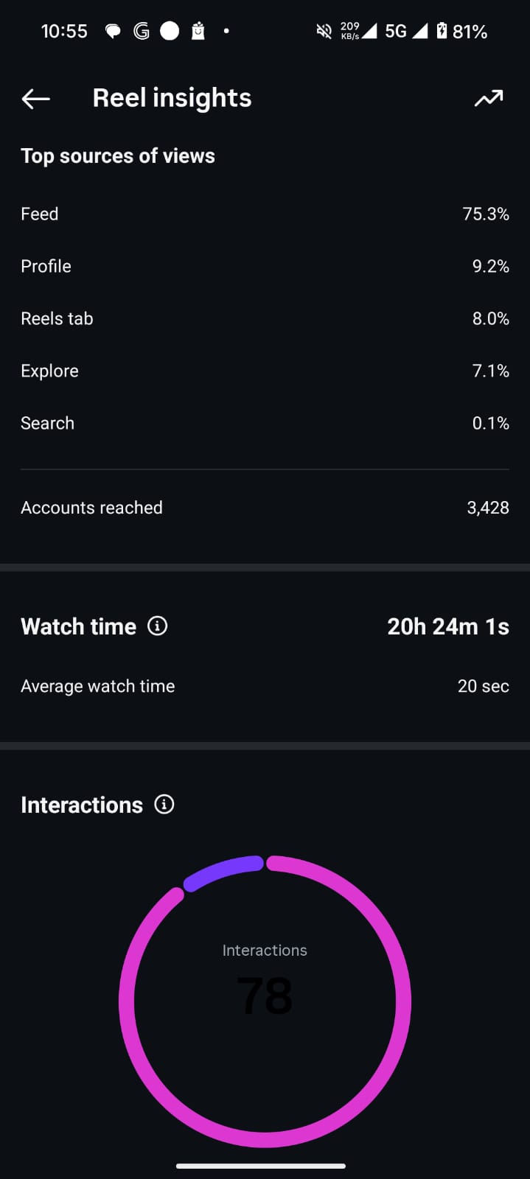Image resolution: width=530 pixels, height=1179 pixels.
Task: Tap the Interactions total count 78
Action: coord(265,996)
